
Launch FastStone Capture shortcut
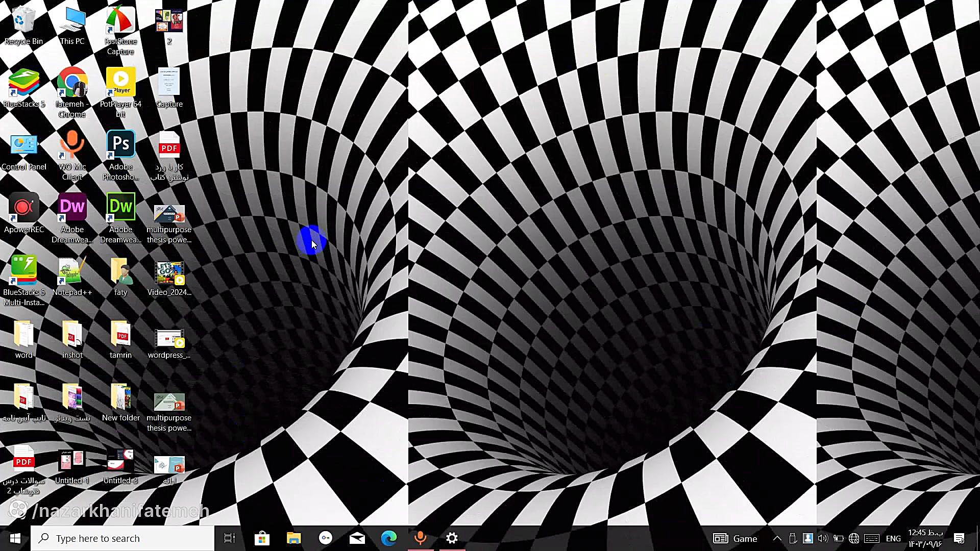[x=120, y=31]
